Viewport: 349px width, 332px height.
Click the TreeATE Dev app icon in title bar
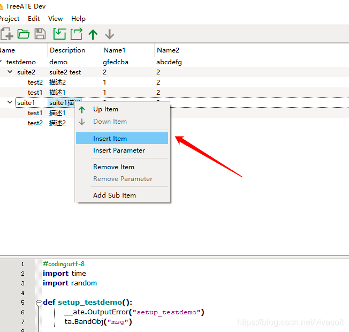click(x=1, y=6)
